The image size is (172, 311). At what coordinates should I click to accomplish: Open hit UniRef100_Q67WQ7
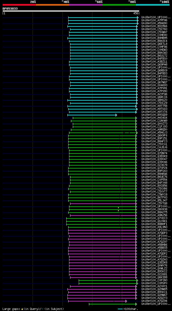(x=154, y=82)
